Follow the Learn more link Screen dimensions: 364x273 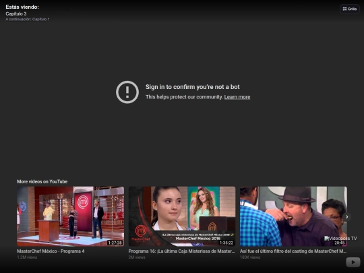click(237, 97)
